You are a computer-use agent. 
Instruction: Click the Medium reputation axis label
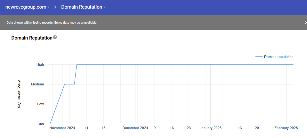[37, 84]
